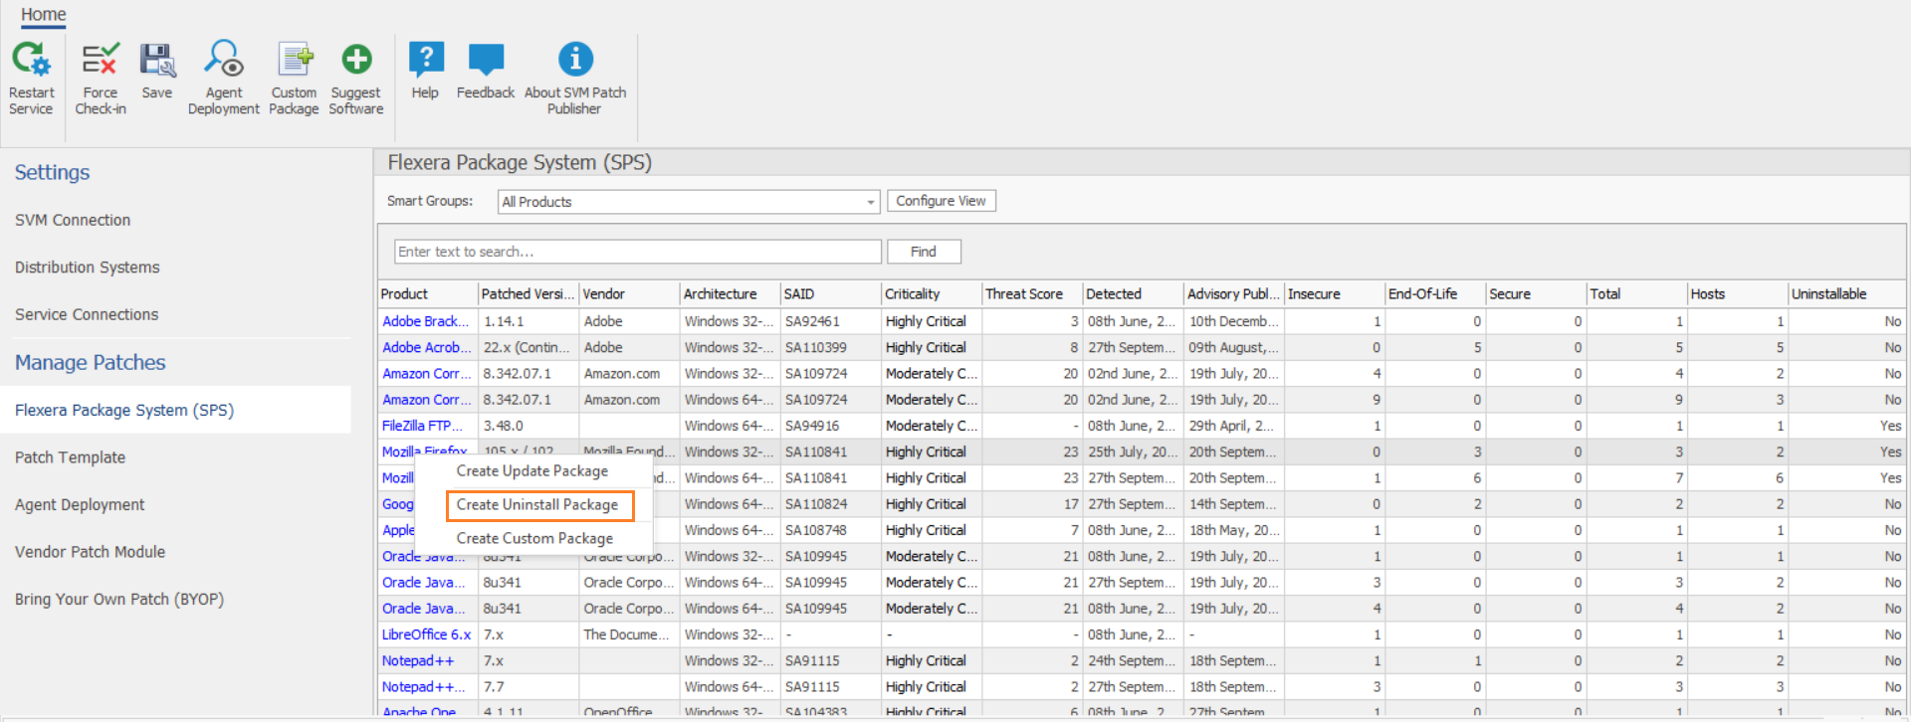Click the Custom Package icon
Viewport: 1911px width, 722px height.
pyautogui.click(x=294, y=62)
